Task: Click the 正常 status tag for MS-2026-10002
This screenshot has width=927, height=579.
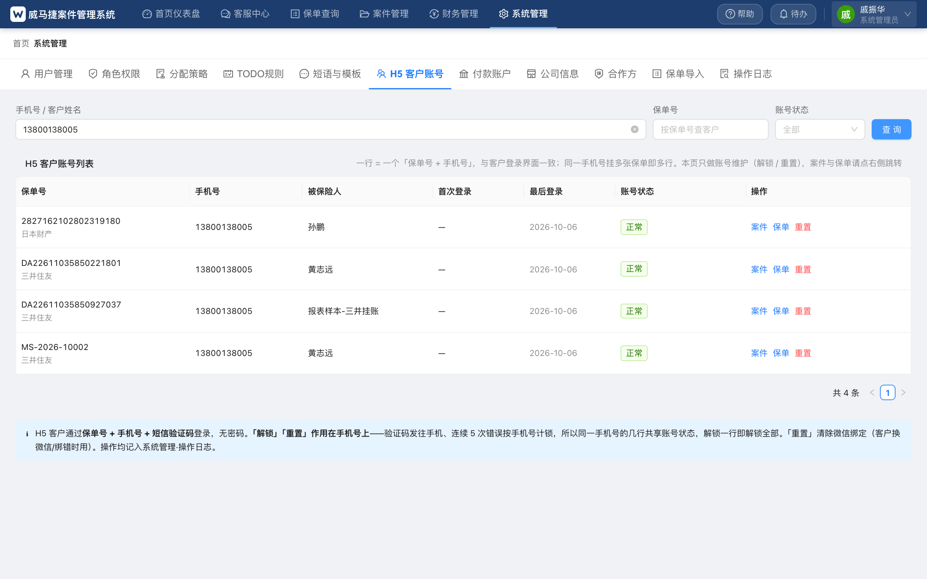Action: pos(634,353)
